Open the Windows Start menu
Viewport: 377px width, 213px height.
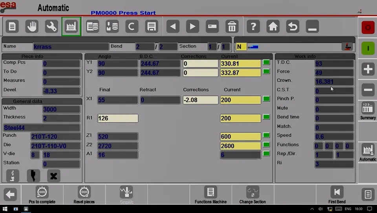pyautogui.click(x=5, y=209)
